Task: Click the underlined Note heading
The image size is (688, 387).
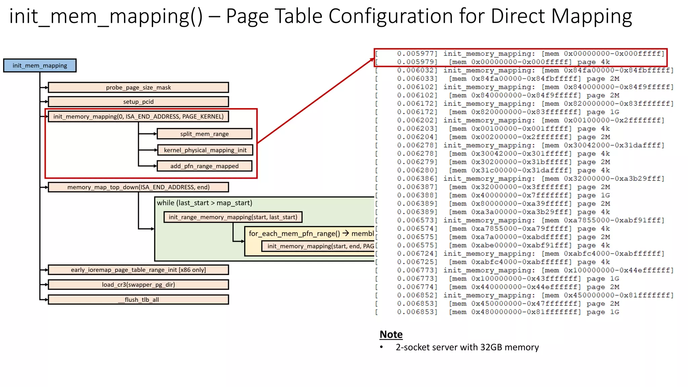Action: point(391,334)
